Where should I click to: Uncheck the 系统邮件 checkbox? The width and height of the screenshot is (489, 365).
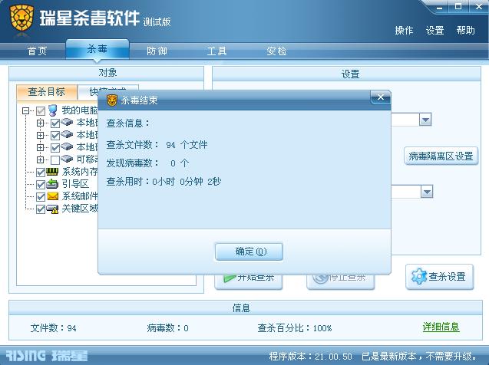(x=41, y=196)
